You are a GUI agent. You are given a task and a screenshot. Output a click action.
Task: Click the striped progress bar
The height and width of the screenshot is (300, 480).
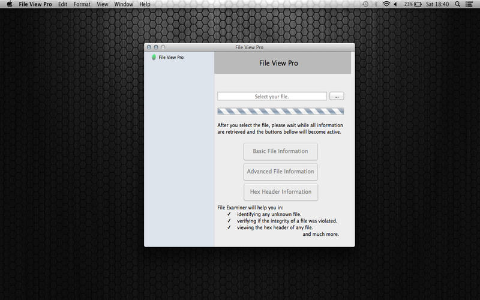coord(280,112)
